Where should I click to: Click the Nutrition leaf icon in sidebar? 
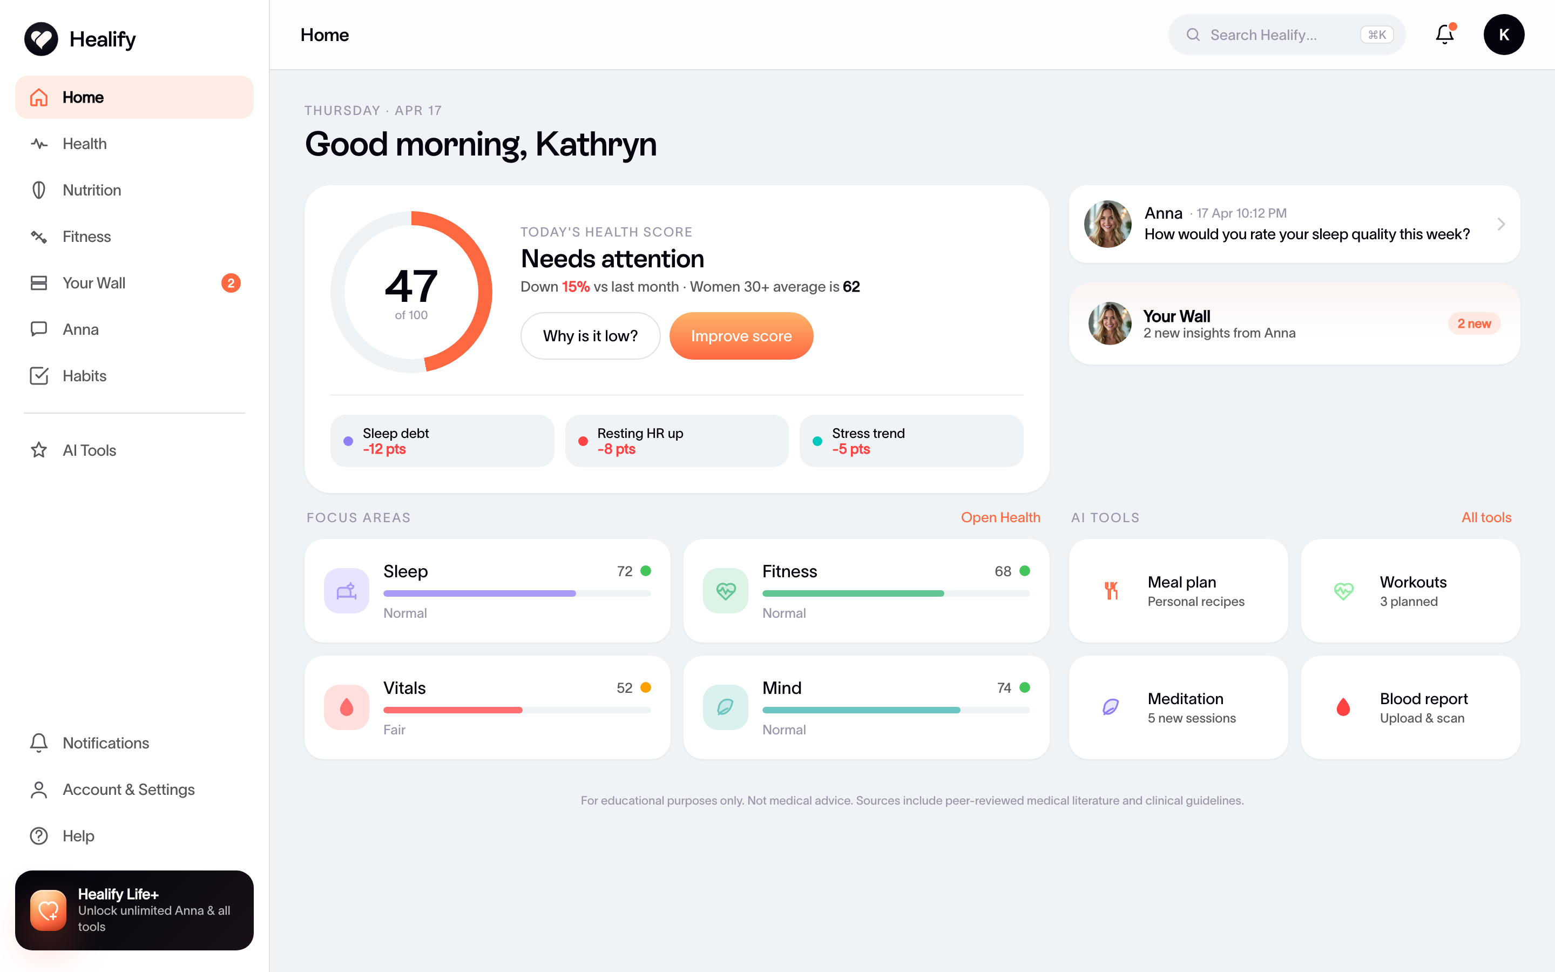point(39,190)
